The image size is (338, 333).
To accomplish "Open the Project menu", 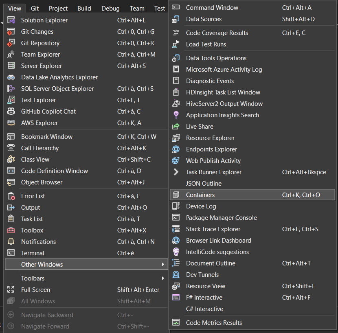I will tap(58, 9).
